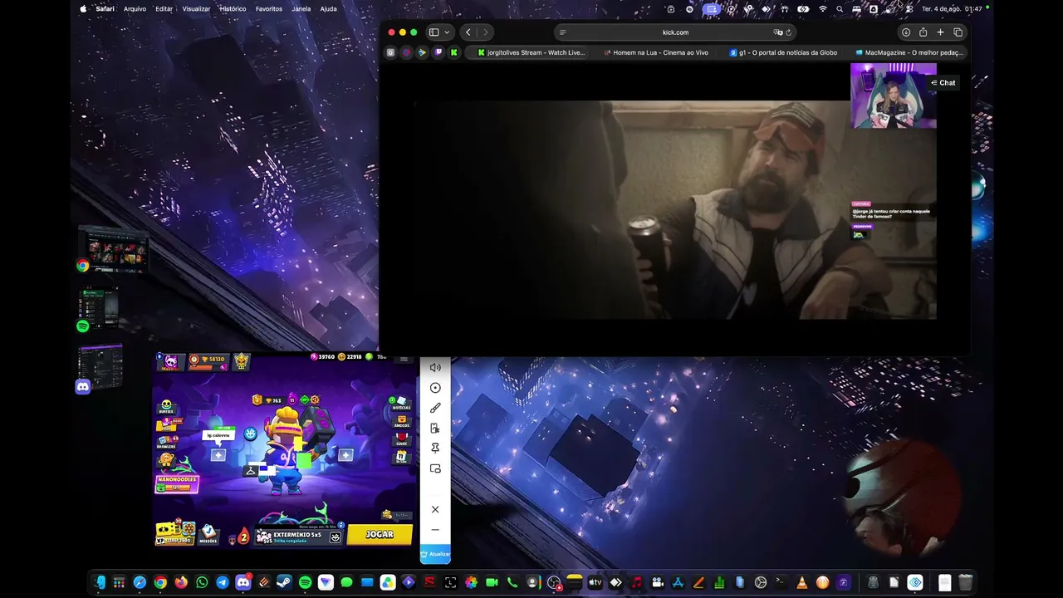Open the pinned Kick tab
This screenshot has height=598, width=1063.
(x=453, y=52)
